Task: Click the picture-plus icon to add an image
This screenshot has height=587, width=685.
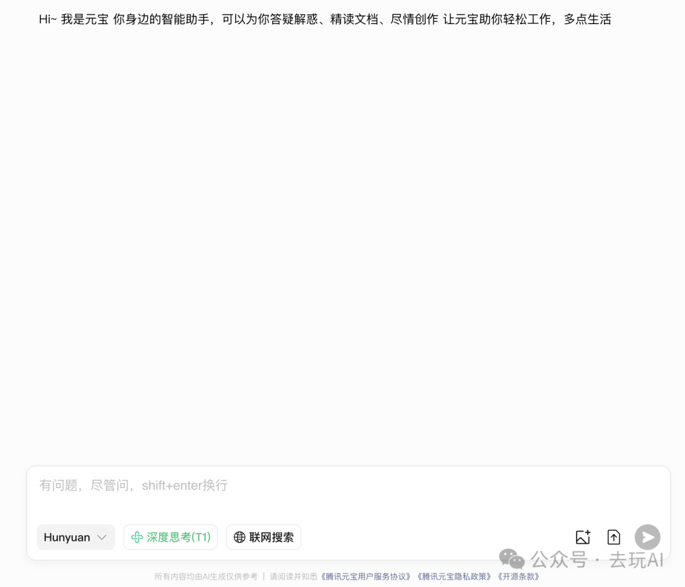Action: coord(583,537)
